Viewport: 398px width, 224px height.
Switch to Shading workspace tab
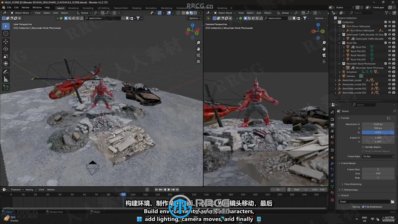[137, 8]
